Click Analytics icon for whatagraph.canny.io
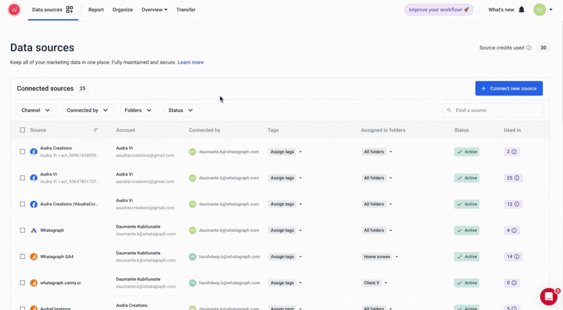 (34, 283)
